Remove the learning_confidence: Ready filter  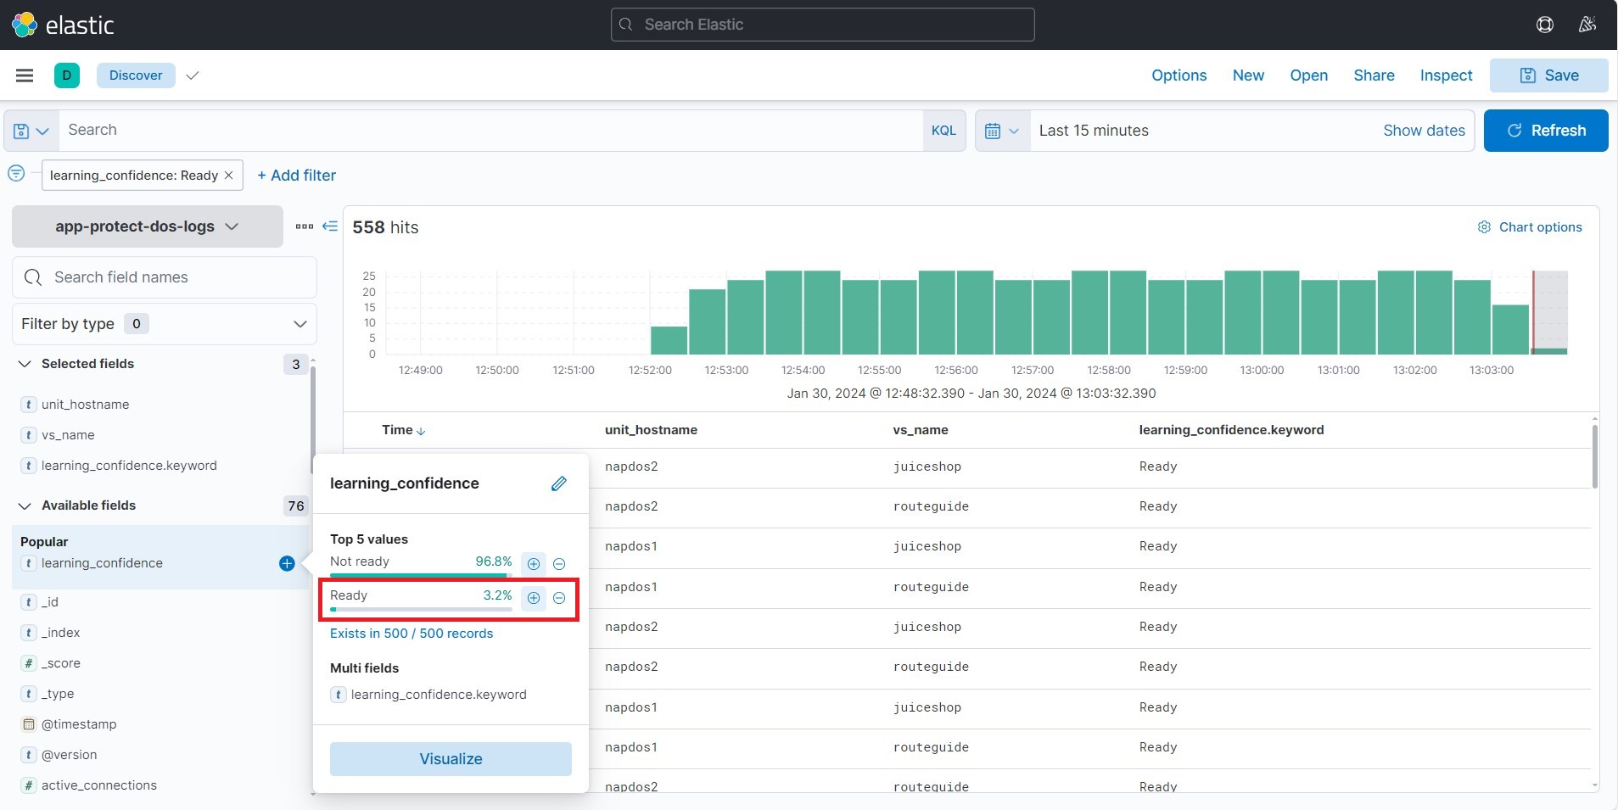pos(228,176)
